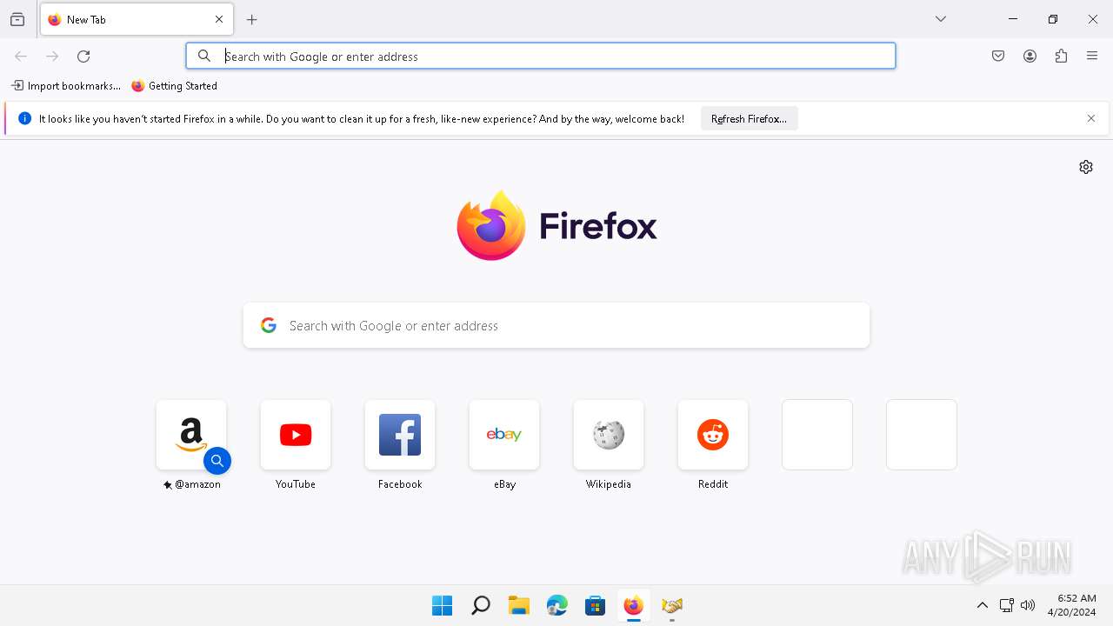Viewport: 1113px width, 626px height.
Task: Open the Firefox account icon
Action: pos(1030,57)
